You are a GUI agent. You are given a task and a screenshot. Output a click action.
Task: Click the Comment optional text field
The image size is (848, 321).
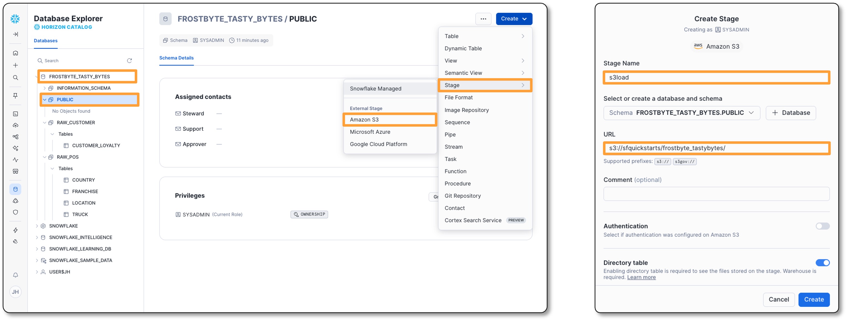[716, 194]
